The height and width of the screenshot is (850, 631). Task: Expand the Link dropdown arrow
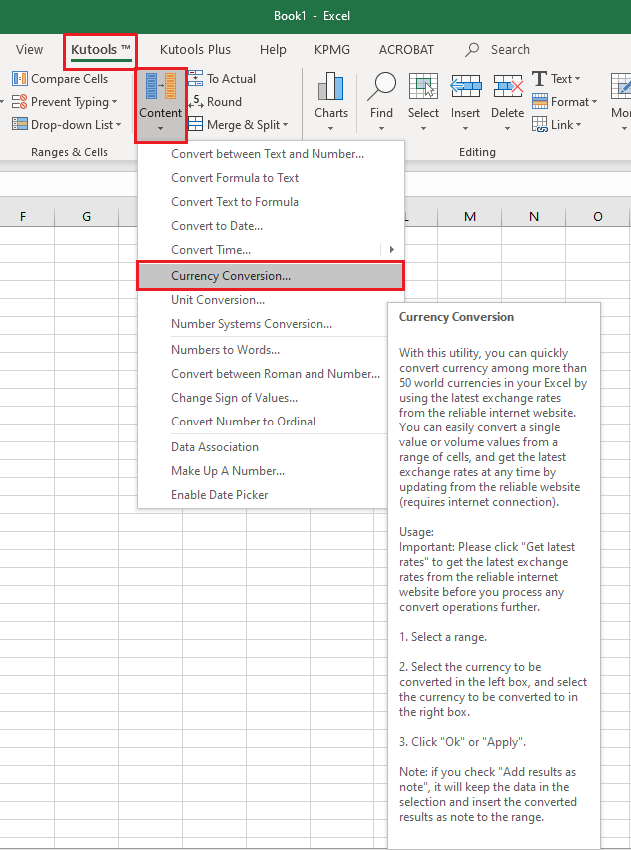pos(578,125)
